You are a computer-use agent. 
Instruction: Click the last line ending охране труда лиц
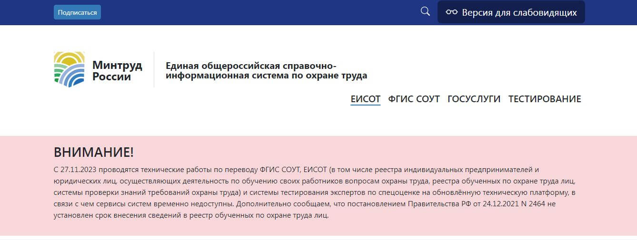(191, 215)
